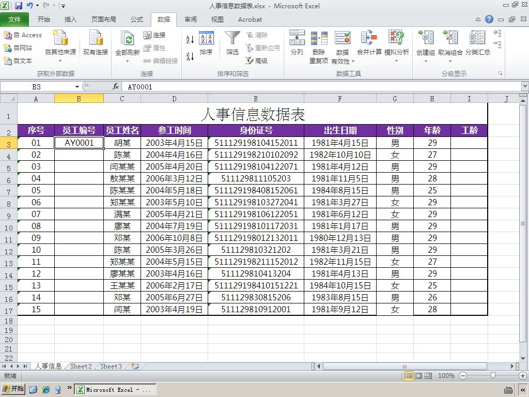Click Hide Detail icon in outline group
Viewport: 529px width, 397px height.
tap(497, 44)
